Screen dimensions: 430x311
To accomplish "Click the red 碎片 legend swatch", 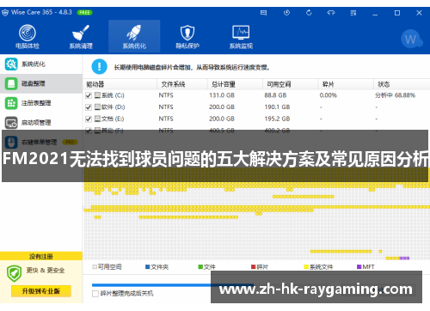I will click(254, 267).
